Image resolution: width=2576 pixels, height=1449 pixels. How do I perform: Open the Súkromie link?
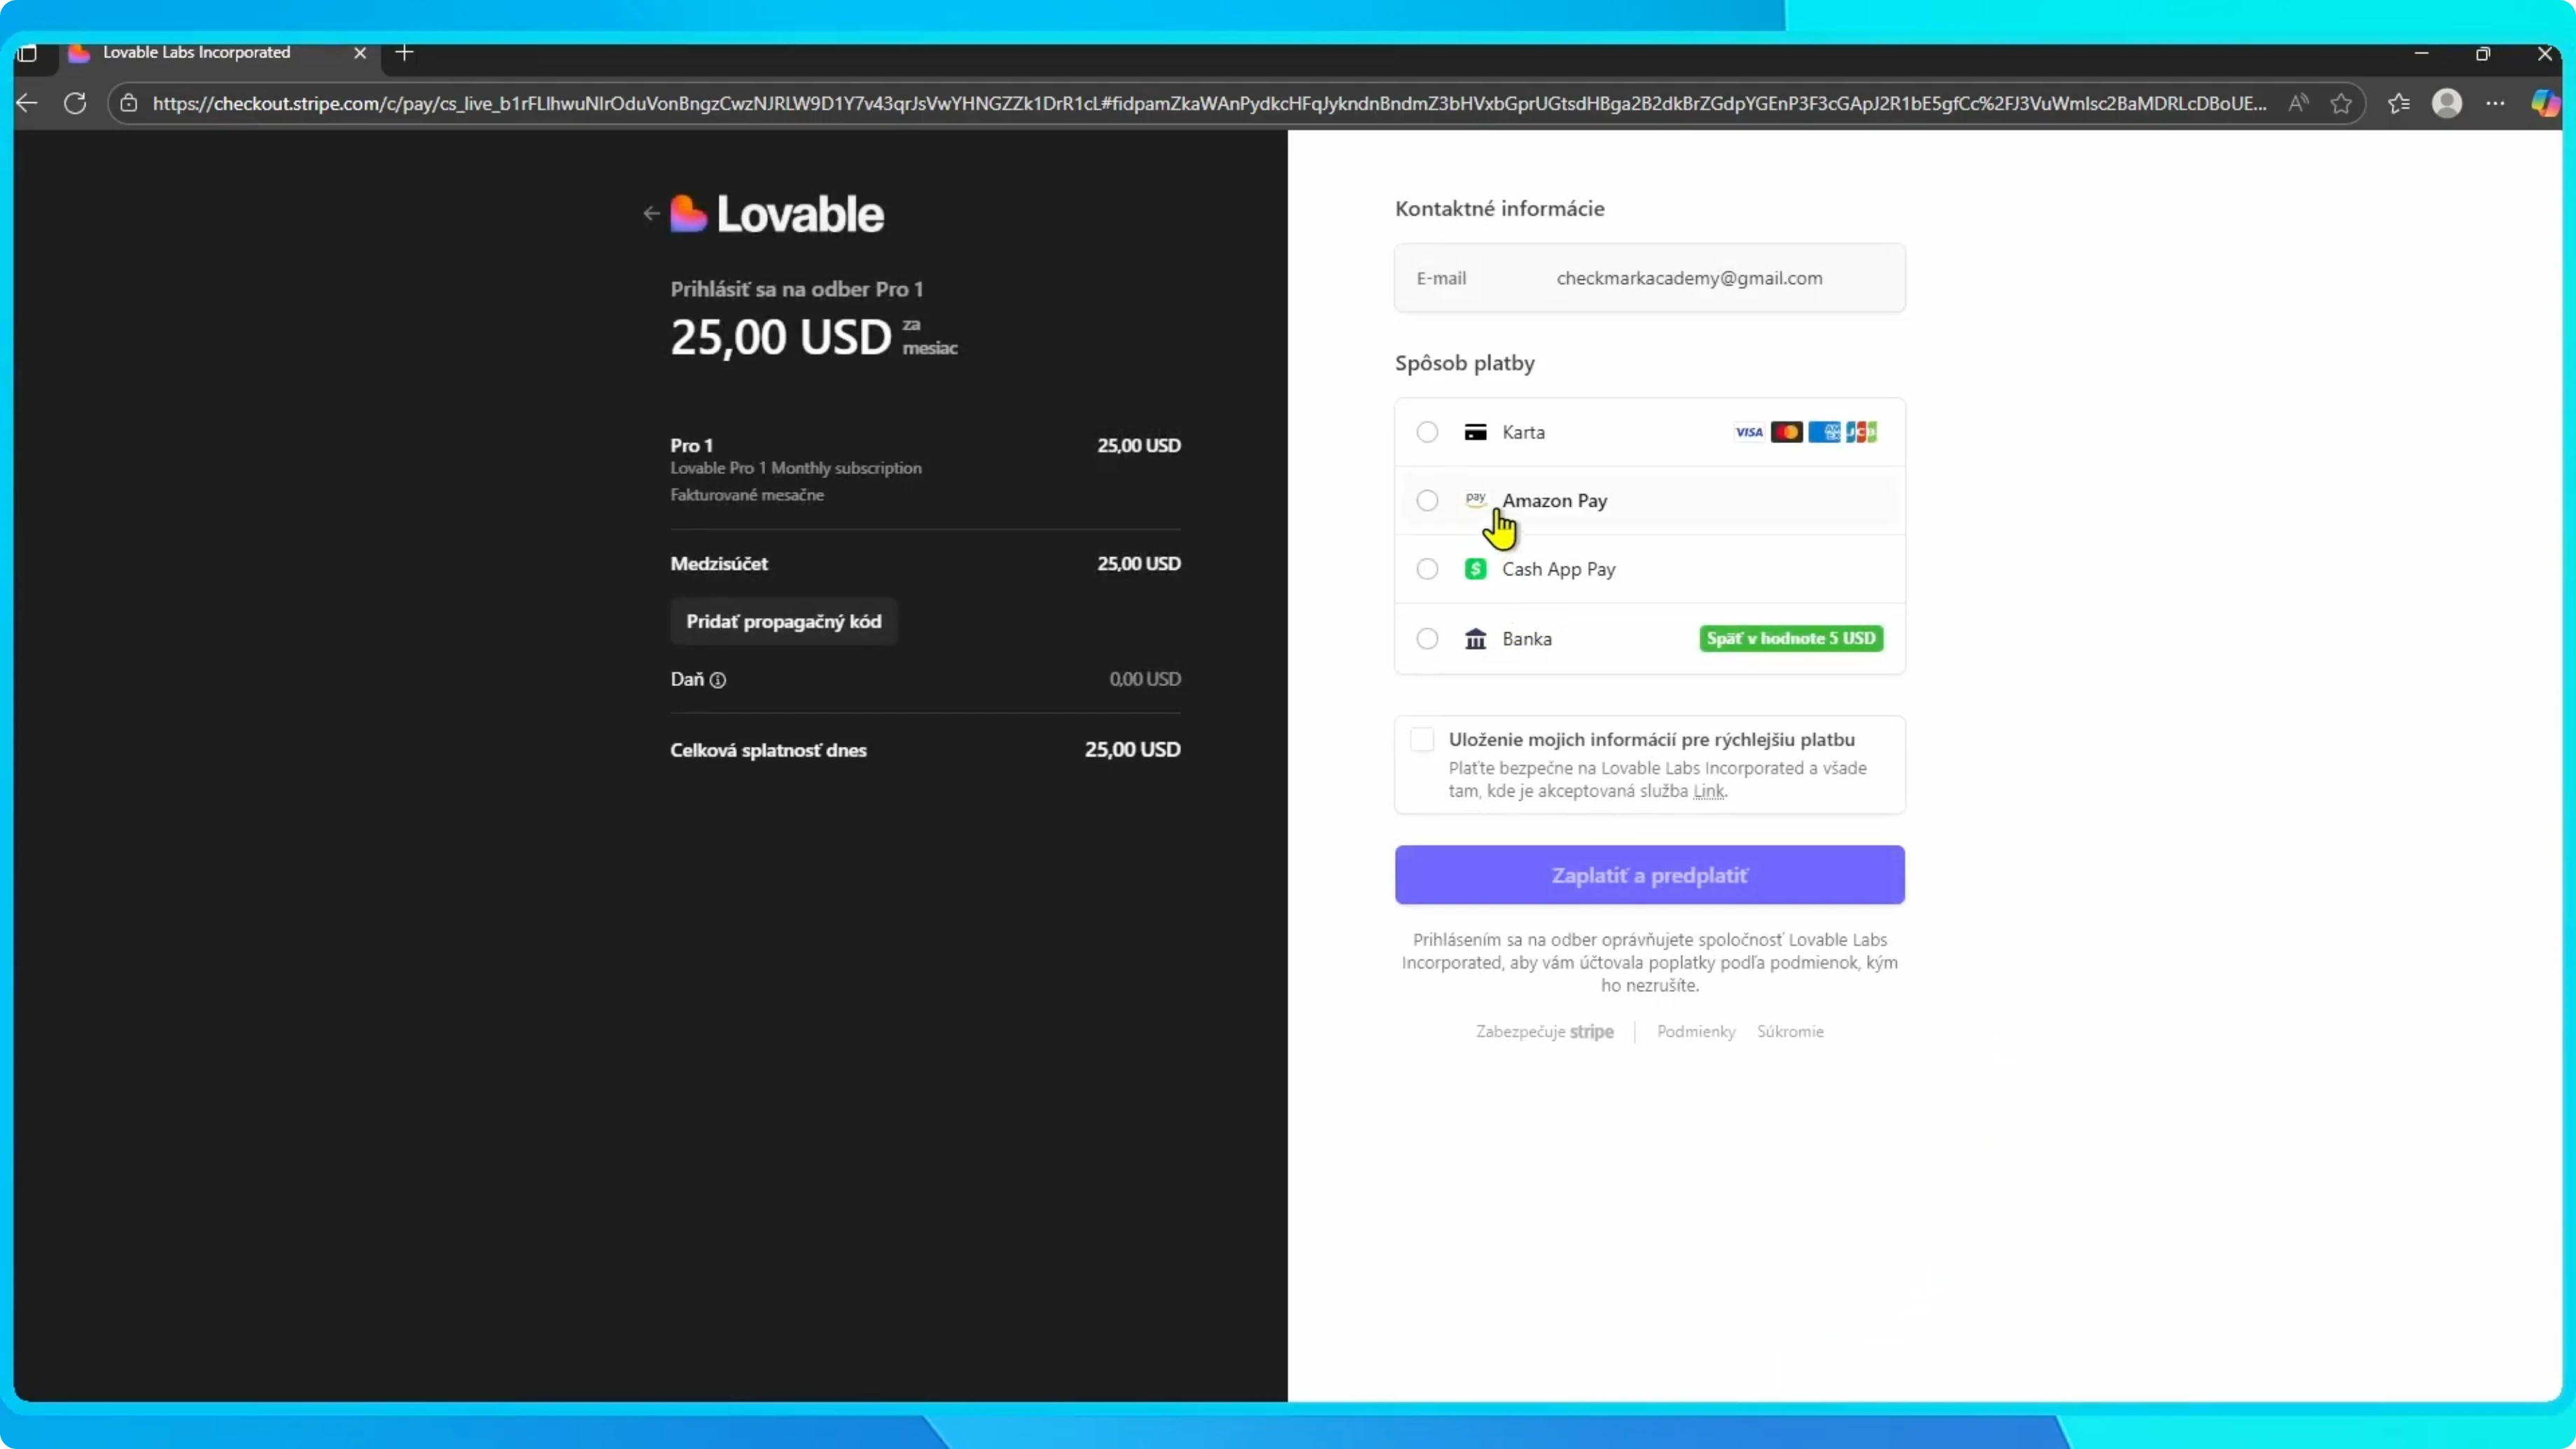[x=1790, y=1031]
